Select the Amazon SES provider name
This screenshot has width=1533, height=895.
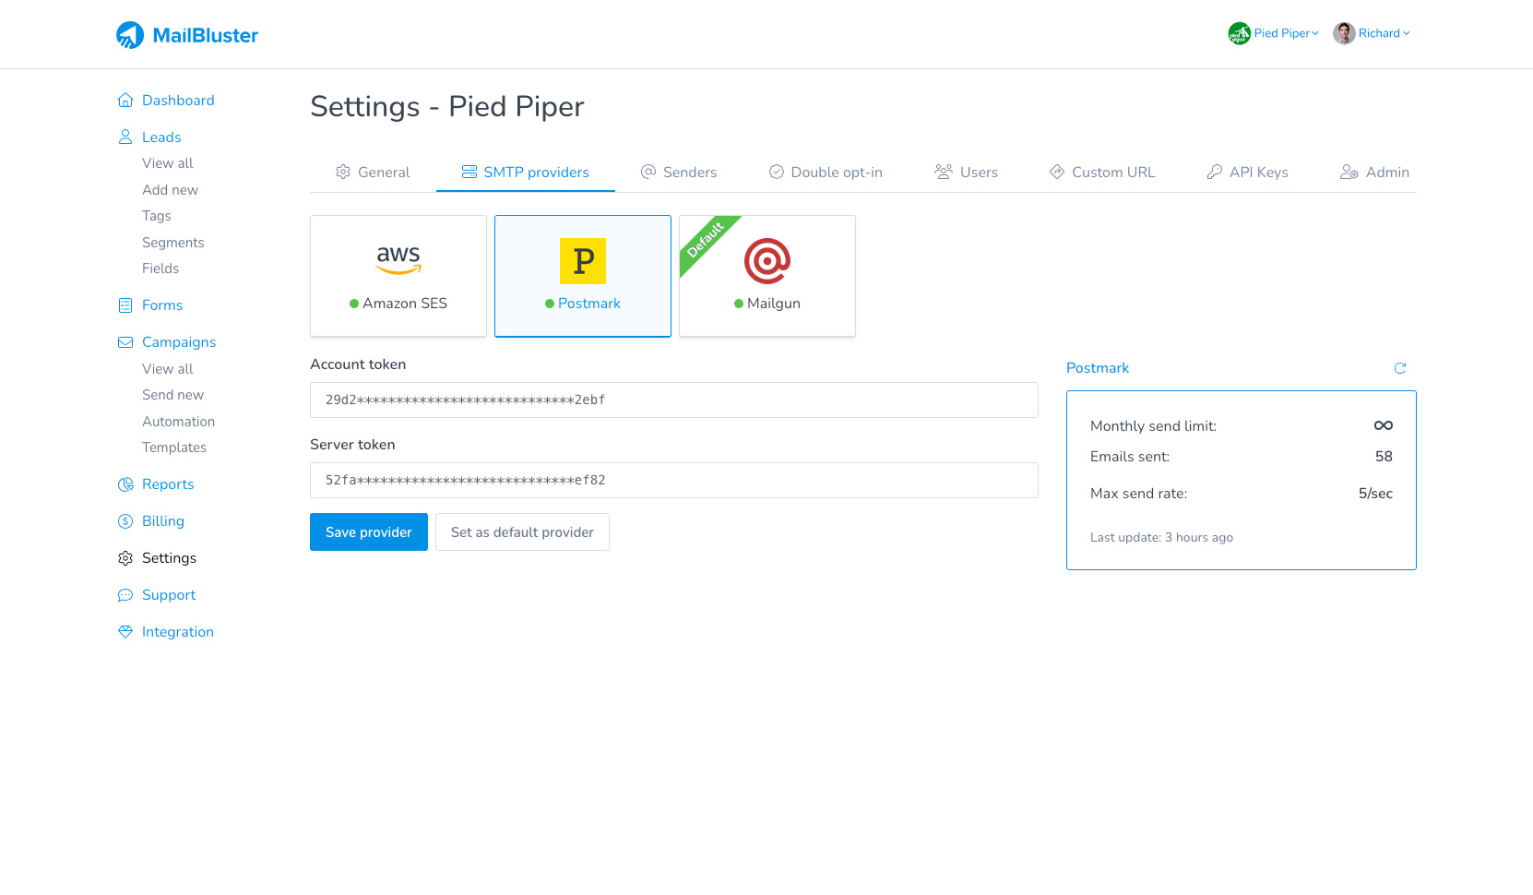405,304
